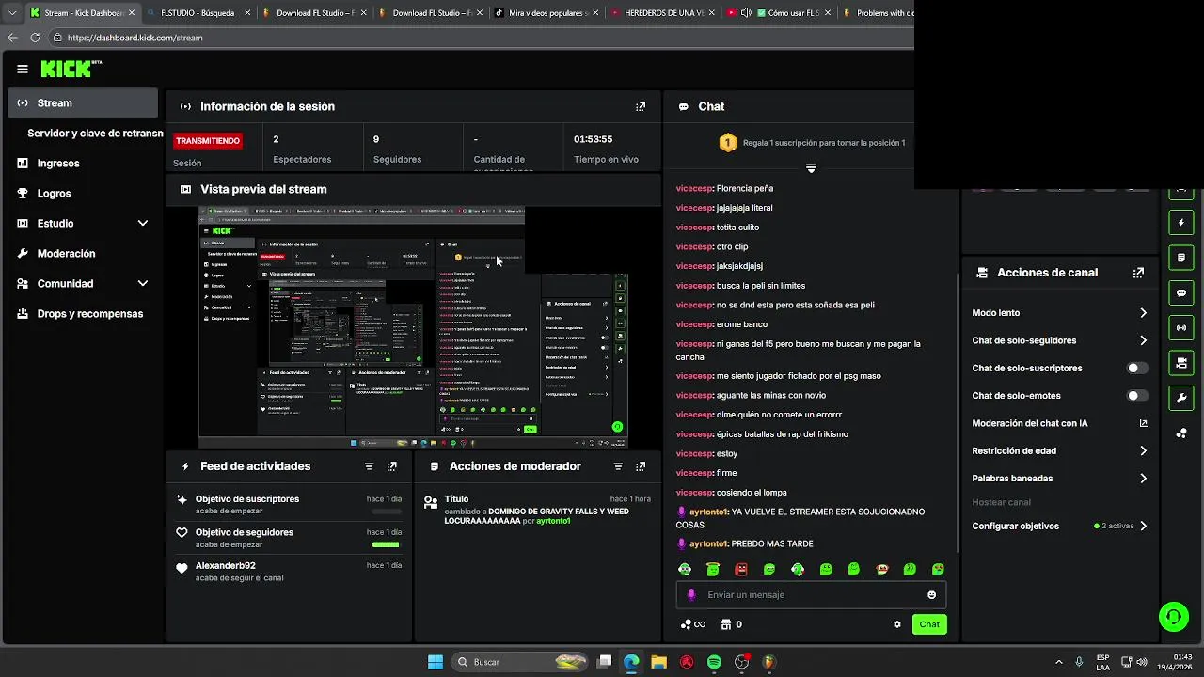The height and width of the screenshot is (677, 1204).
Task: Switch to the FLSTUDIO Búsqueda browser tab
Action: click(x=198, y=13)
